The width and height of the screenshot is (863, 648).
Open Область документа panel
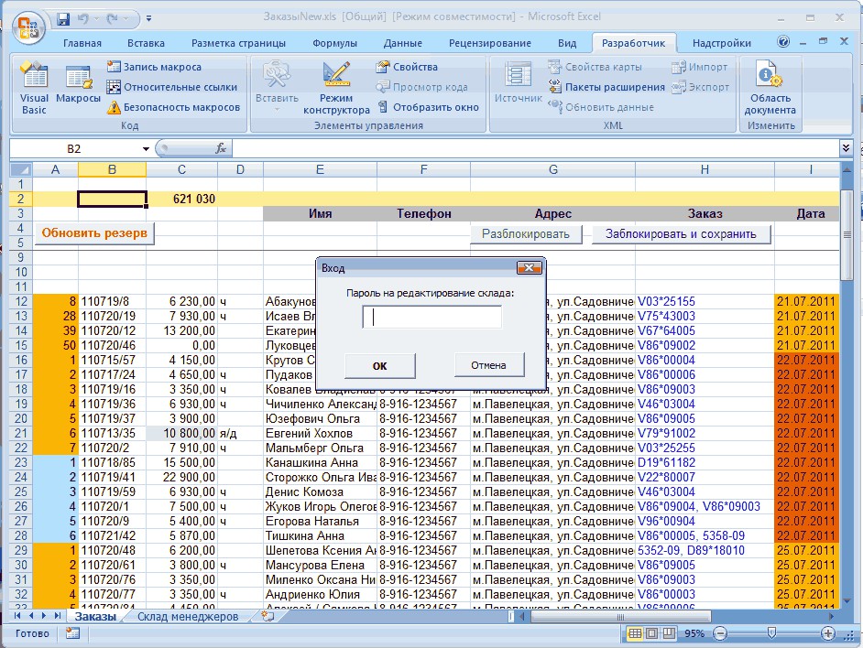tap(770, 88)
